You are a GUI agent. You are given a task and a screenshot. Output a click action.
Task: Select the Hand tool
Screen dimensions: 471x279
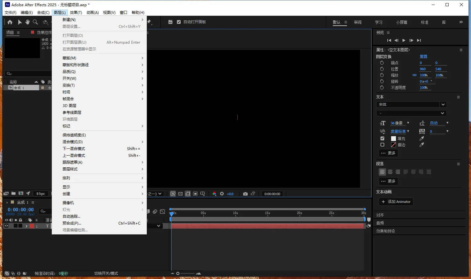(28, 22)
